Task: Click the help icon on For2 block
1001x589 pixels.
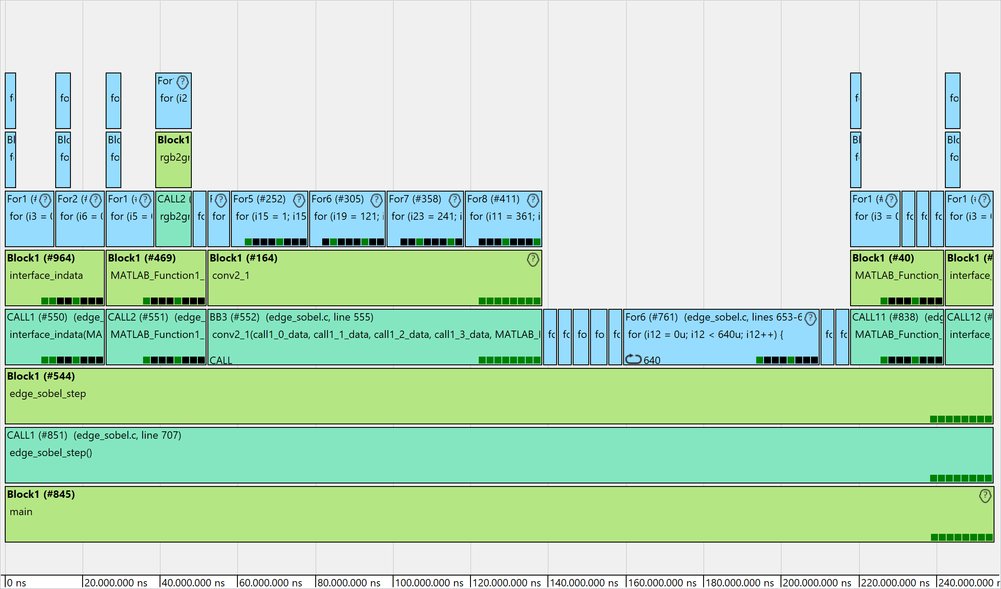Action: 96,201
